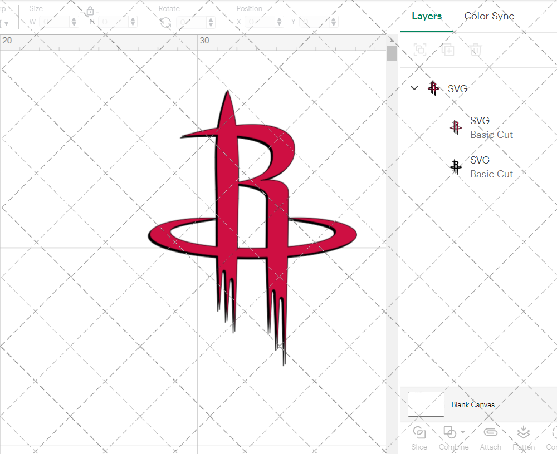Click the Rotate icon
The width and height of the screenshot is (557, 454).
point(165,23)
